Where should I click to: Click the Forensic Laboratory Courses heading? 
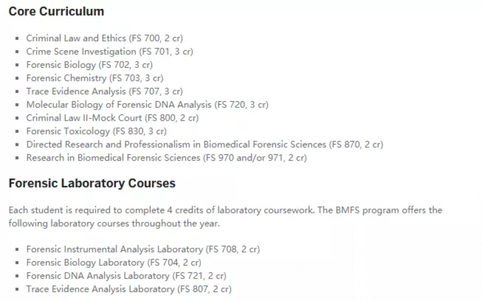tap(92, 183)
